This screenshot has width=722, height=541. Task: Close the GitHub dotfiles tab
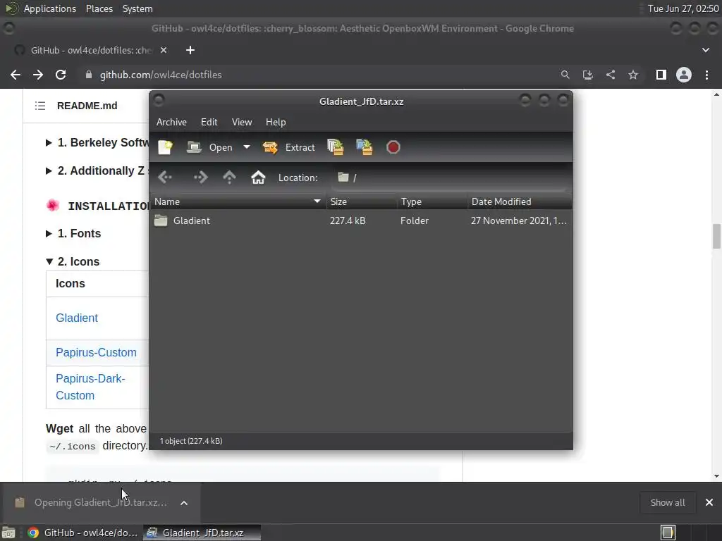[164, 50]
